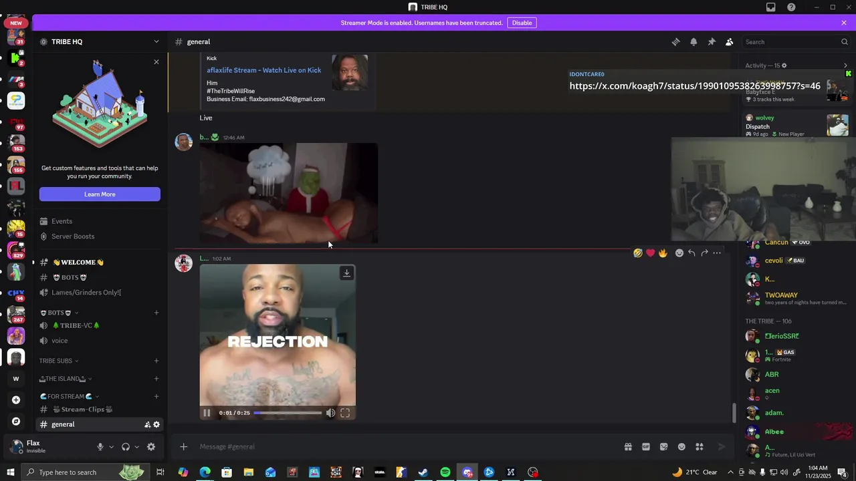856x481 pixels.
Task: Expand THE ISLAND category
Action: coord(66,379)
